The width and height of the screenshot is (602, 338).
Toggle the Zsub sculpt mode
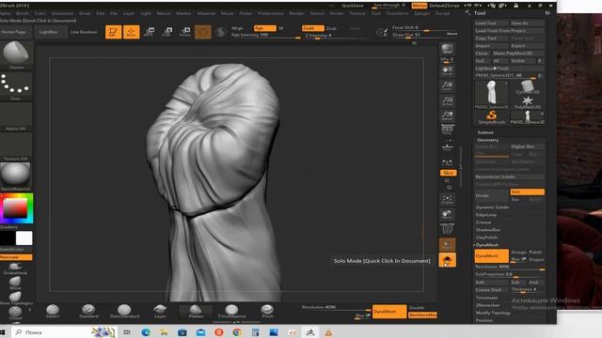(331, 28)
